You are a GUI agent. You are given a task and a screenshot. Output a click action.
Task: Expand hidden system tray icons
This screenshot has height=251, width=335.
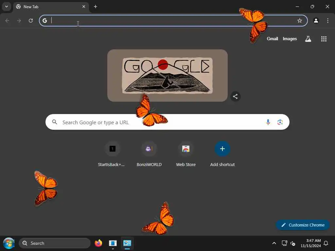click(274, 243)
